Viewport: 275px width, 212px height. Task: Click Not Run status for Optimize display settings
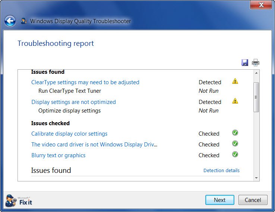pos(209,111)
